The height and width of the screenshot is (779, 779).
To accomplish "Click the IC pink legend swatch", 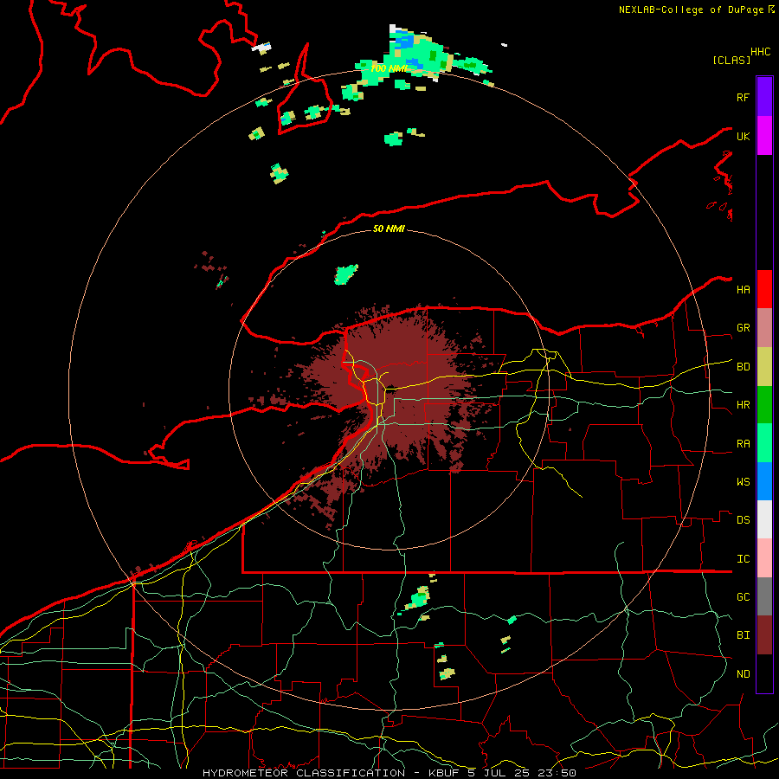I will click(764, 558).
